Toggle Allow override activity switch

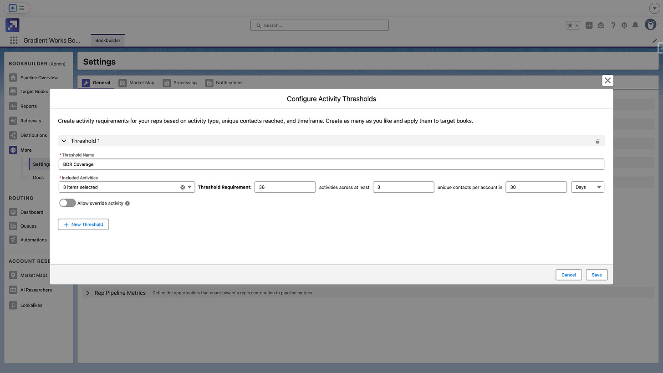coord(67,203)
